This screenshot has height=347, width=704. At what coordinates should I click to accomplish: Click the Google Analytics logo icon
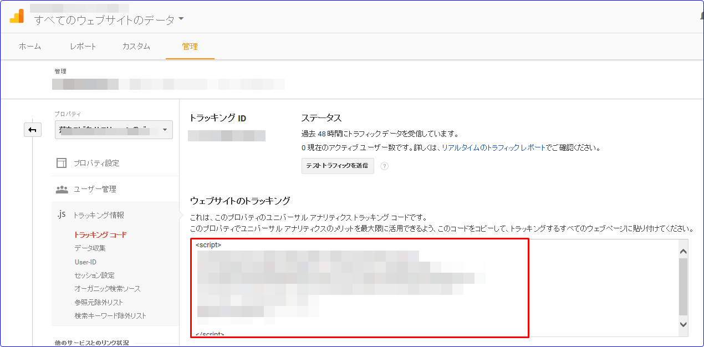[17, 16]
